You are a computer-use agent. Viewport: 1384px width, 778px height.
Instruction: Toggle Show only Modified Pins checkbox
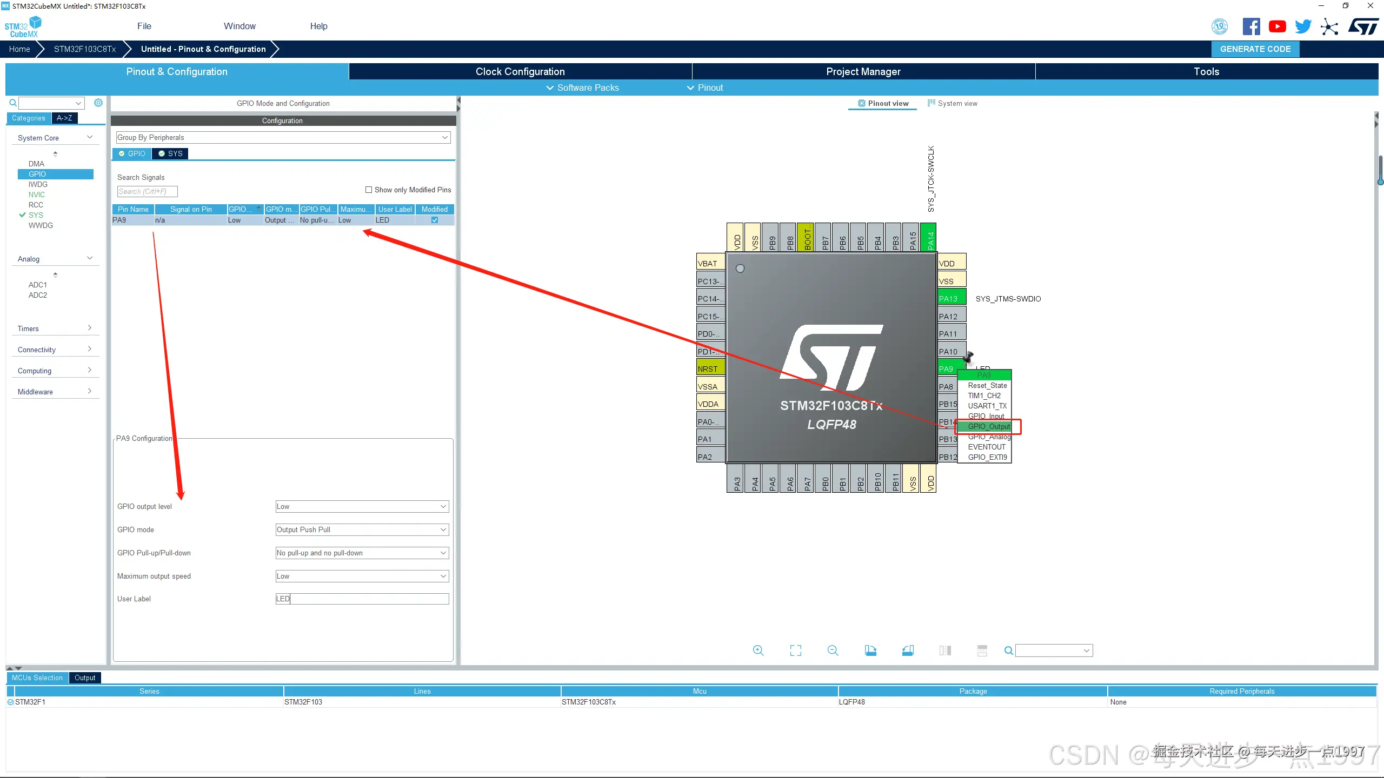[369, 190]
